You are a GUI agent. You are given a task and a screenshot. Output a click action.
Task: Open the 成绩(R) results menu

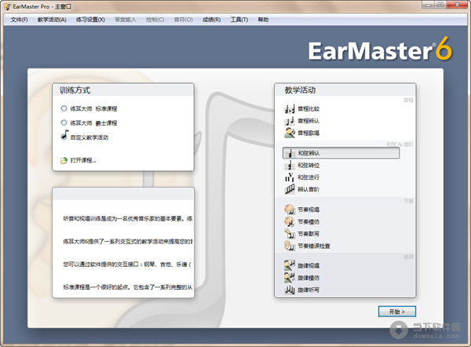211,20
